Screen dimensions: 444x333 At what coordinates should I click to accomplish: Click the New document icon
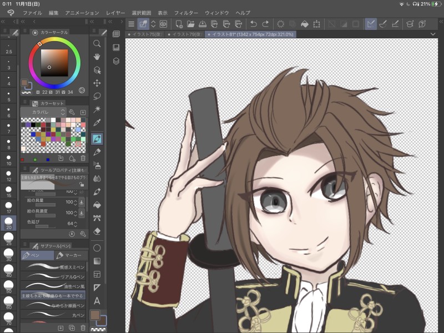tap(179, 24)
